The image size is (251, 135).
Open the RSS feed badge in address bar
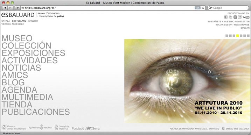(x=197, y=8)
